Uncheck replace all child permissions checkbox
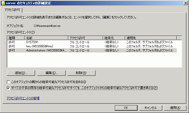 [x=8, y=88]
